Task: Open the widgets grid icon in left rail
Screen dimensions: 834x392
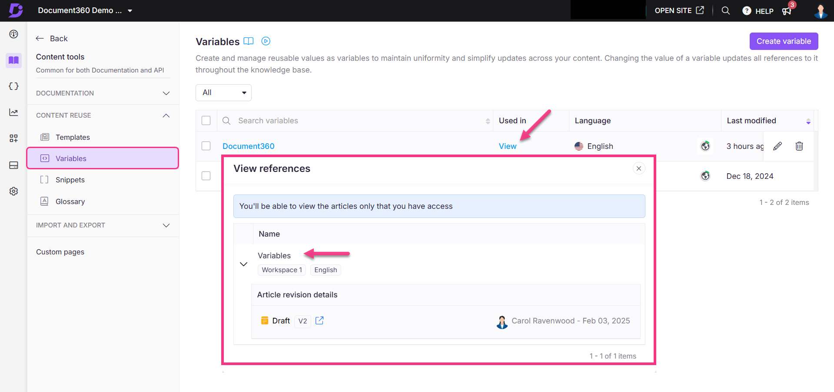Action: [13, 138]
